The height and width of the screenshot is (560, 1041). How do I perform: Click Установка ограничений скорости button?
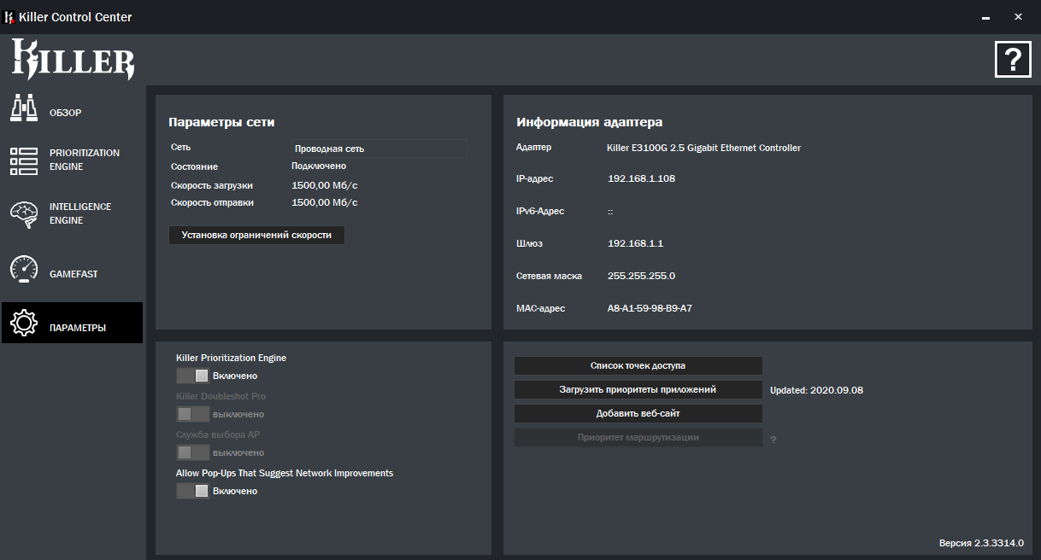coord(256,235)
